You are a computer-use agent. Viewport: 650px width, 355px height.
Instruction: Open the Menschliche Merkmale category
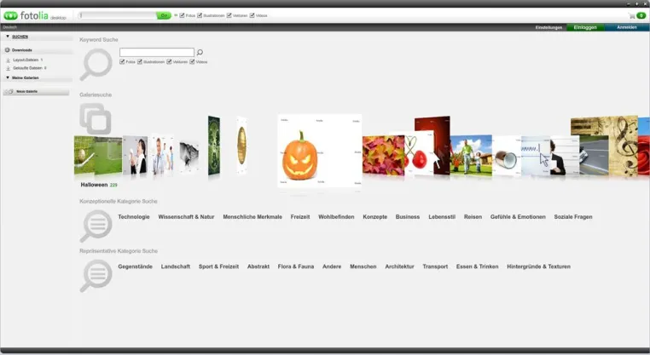[252, 217]
